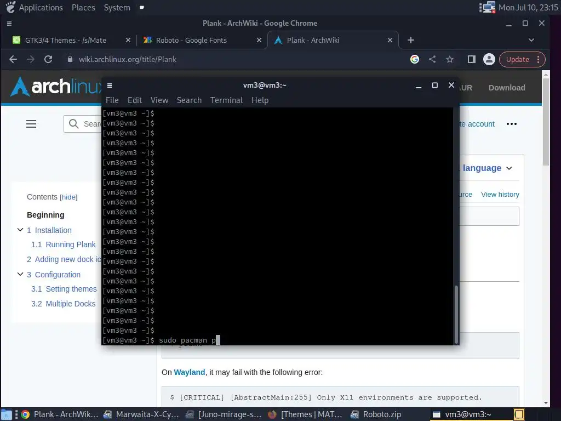The width and height of the screenshot is (561, 421).
Task: Open a new Chrome tab
Action: [411, 40]
